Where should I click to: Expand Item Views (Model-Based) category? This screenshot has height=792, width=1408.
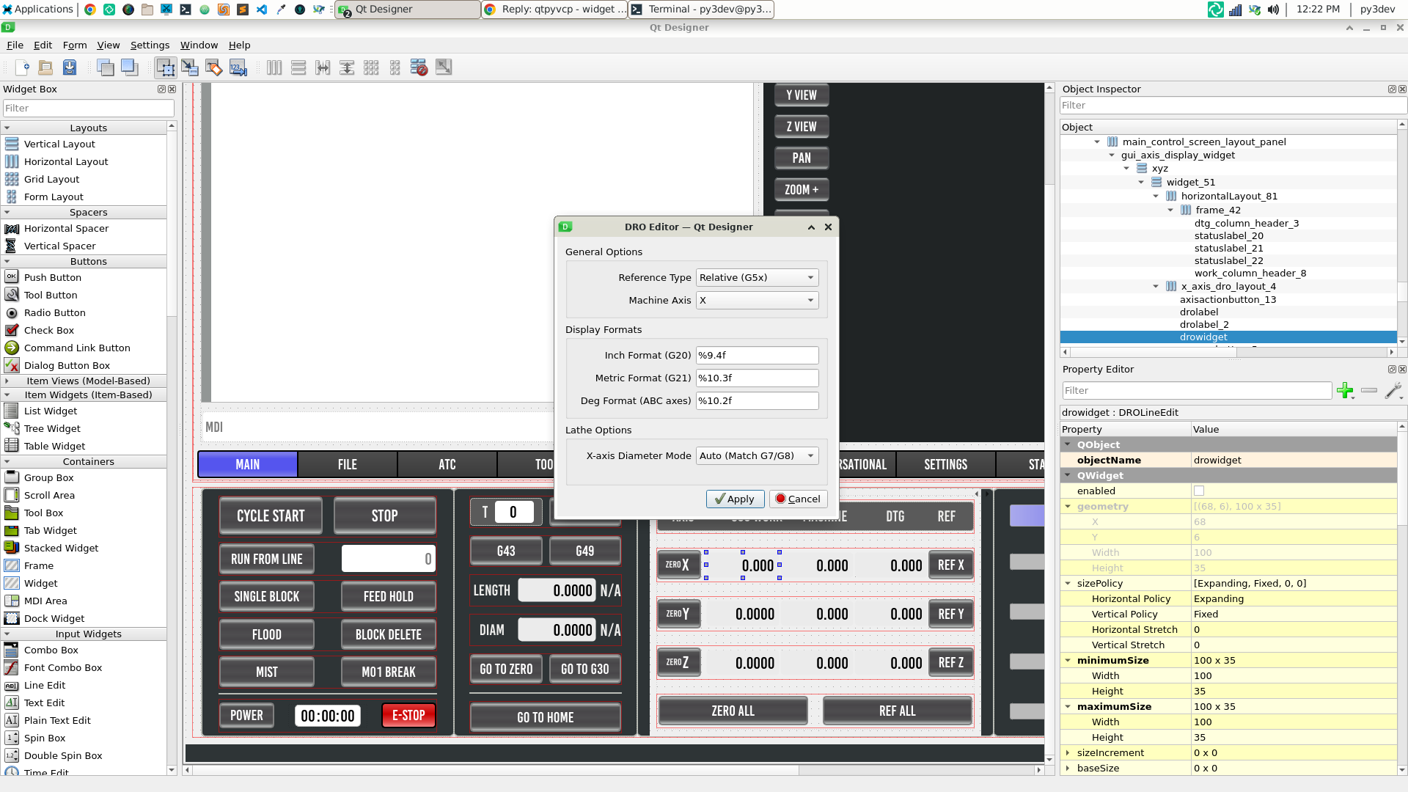(7, 381)
